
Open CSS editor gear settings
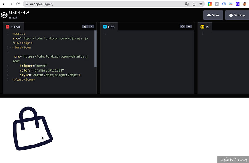pyautogui.click(x=182, y=26)
